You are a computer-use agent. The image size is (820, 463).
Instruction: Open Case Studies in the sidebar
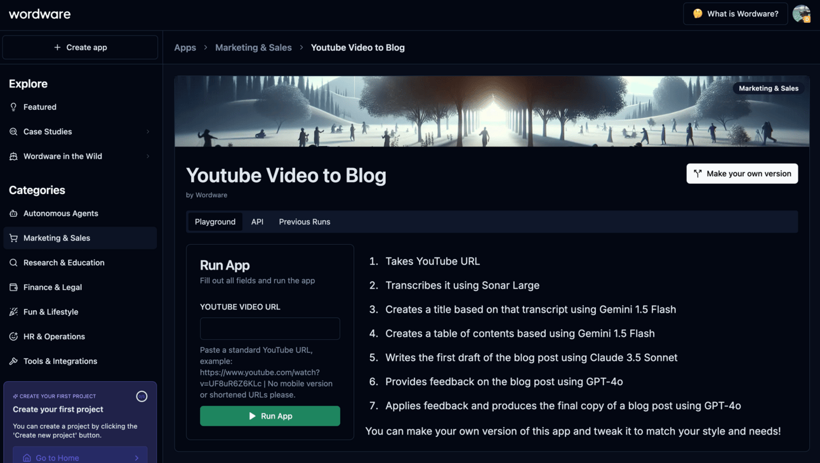click(x=80, y=132)
